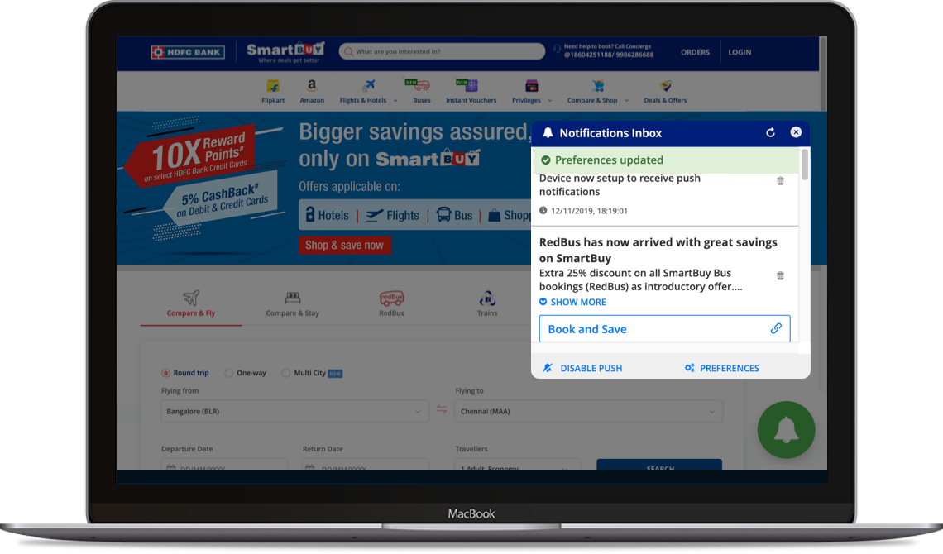943x554 pixels.
Task: Click the Shop & save now button
Action: pos(345,245)
